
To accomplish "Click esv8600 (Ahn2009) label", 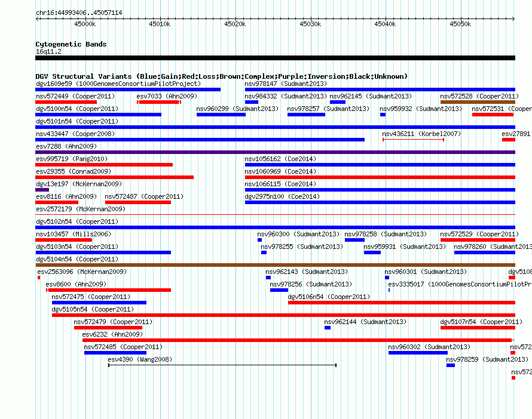I will (x=76, y=284).
